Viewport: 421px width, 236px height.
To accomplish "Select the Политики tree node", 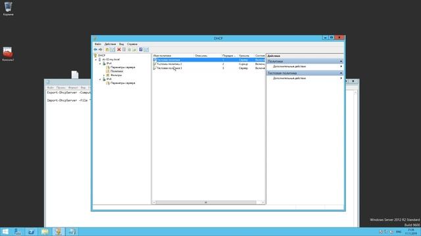I will [116, 71].
